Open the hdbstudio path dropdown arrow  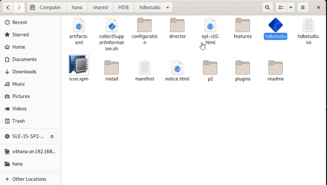coord(168,8)
